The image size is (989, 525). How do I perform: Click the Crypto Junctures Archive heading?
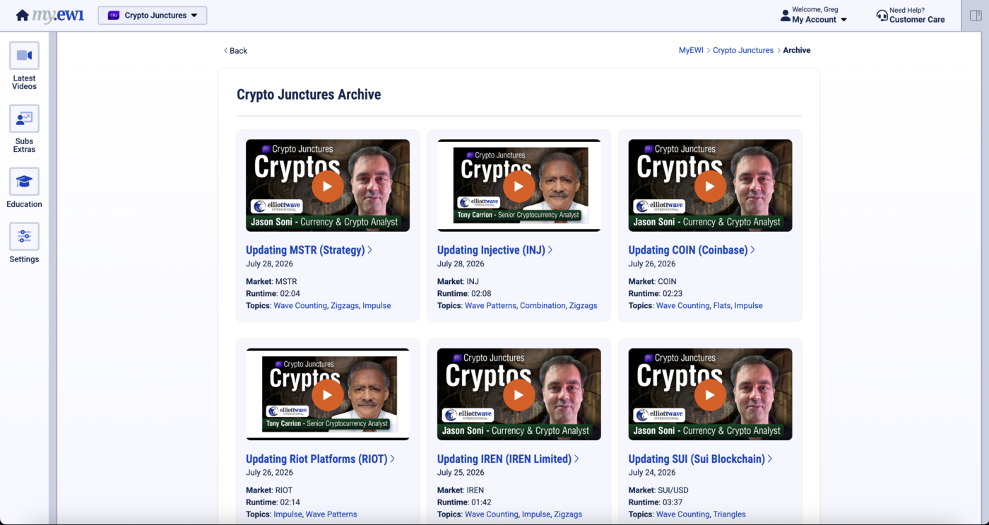309,95
